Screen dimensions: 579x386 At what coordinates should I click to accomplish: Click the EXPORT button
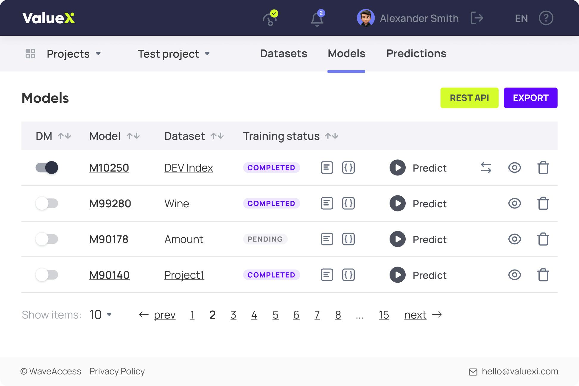(x=530, y=98)
